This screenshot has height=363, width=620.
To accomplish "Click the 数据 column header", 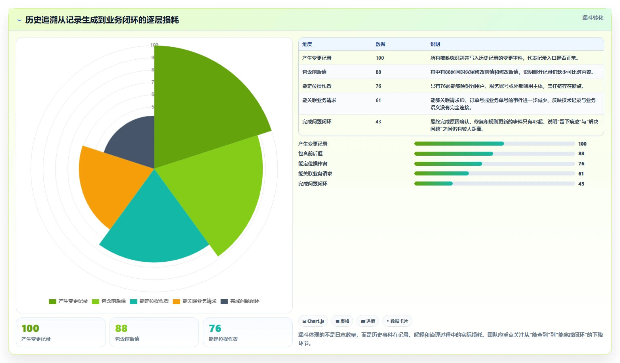I will pos(380,44).
